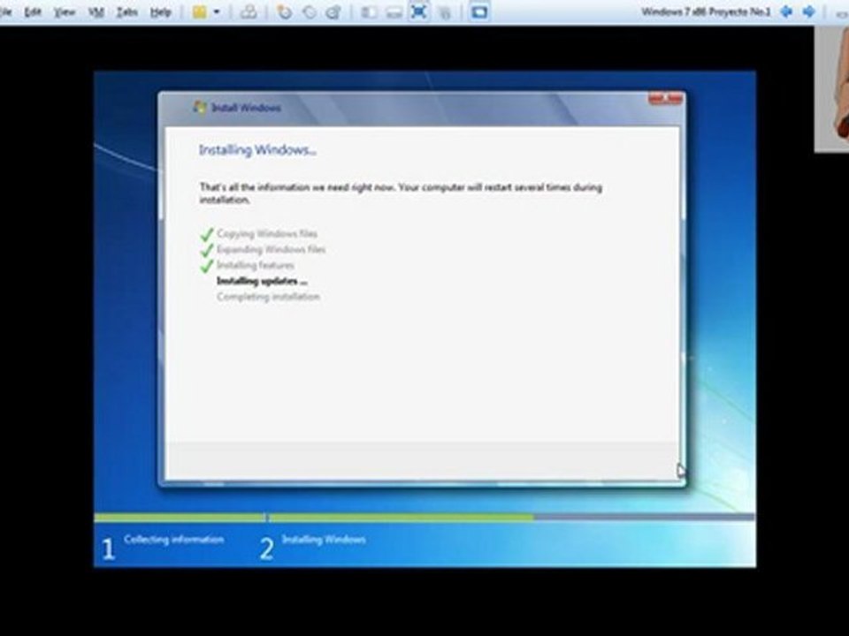Close the Install Windows dialog
Image resolution: width=849 pixels, height=636 pixels.
665,98
